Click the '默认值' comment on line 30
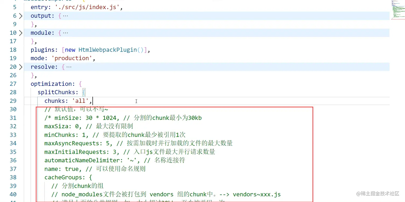 pyautogui.click(x=63, y=109)
